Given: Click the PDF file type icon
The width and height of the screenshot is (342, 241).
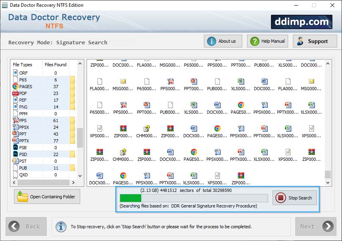Looking at the screenshot, I should pyautogui.click(x=16, y=93).
